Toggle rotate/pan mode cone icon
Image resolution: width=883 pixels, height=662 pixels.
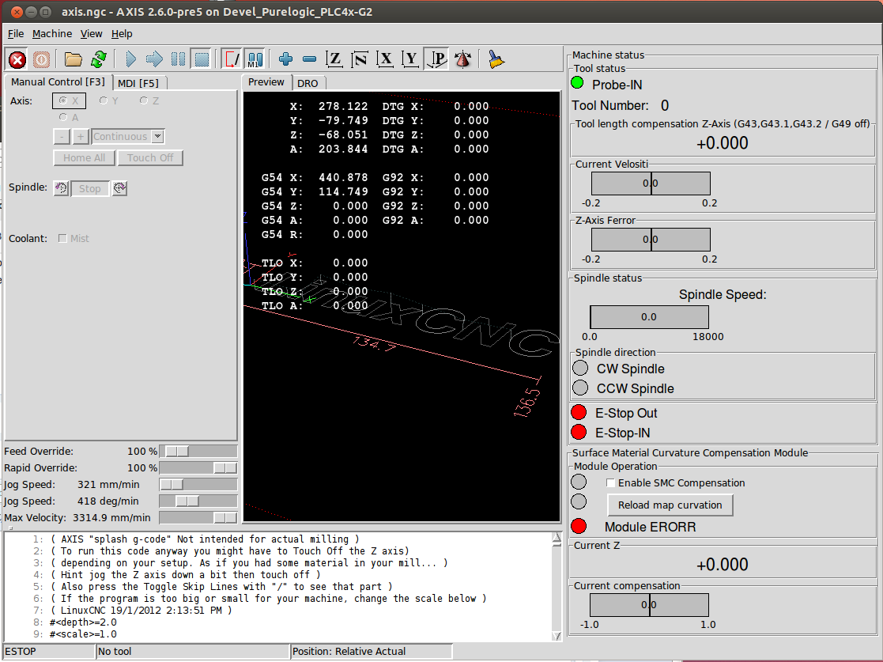click(463, 59)
